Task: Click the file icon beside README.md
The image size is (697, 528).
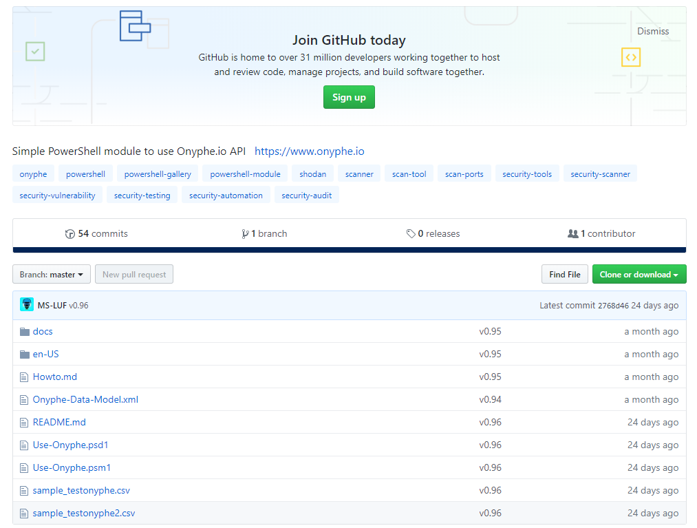Action: 23,422
